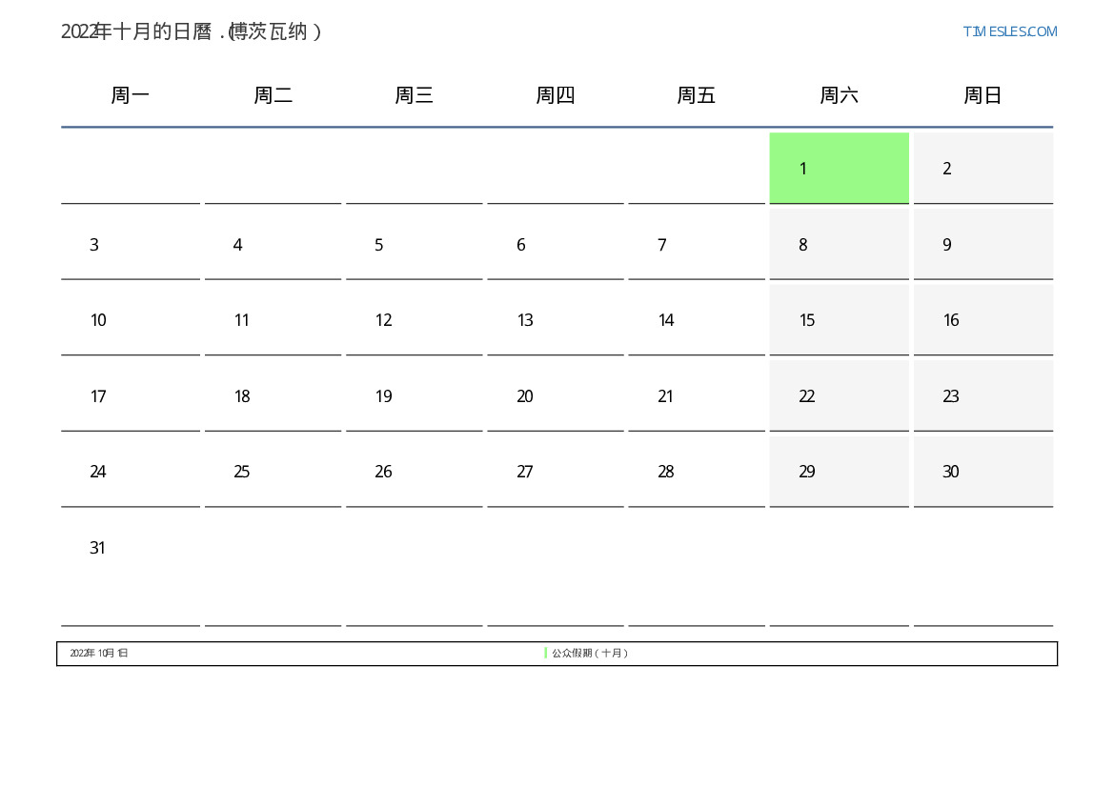Click Saturday October 15 cell

point(839,320)
